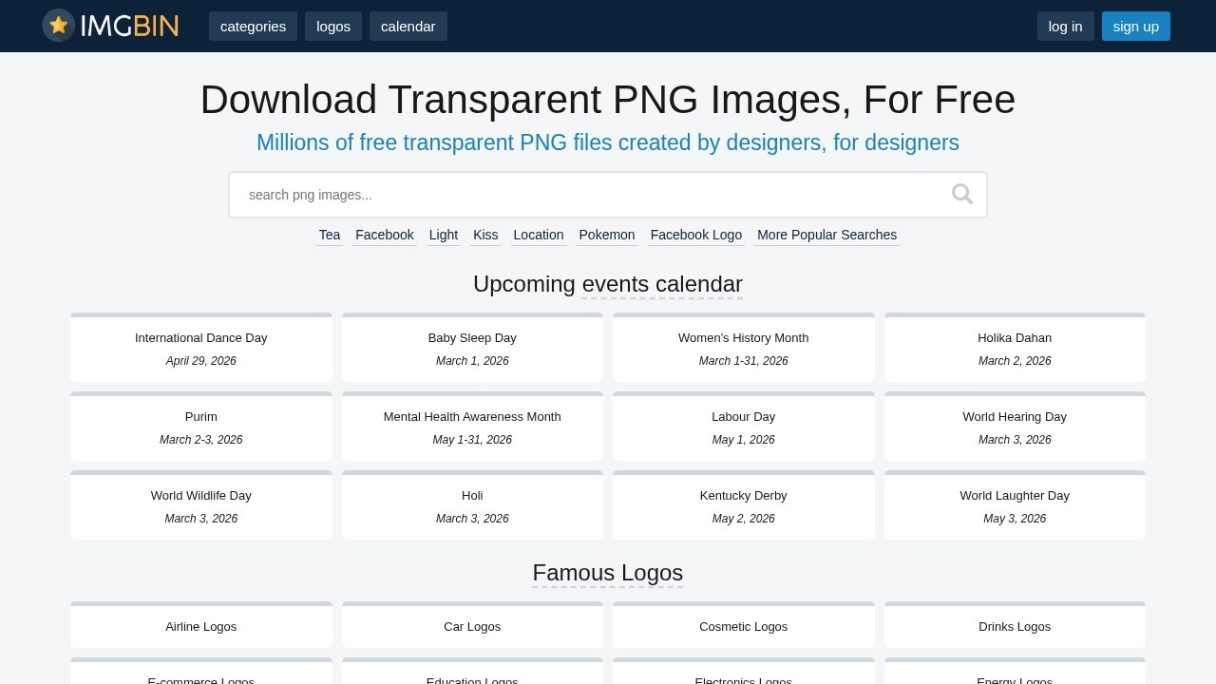The height and width of the screenshot is (684, 1216).
Task: Browse the Drinks Logos category
Action: coord(1014,626)
